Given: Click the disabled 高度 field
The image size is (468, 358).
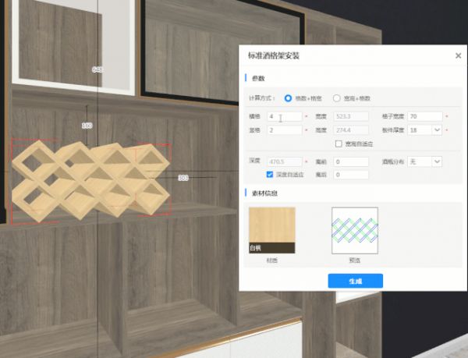Looking at the screenshot, I should pos(350,129).
